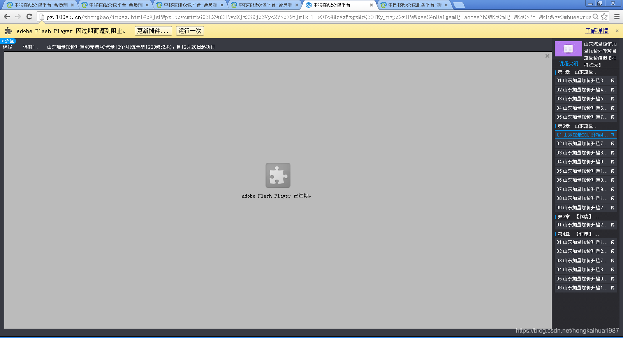Open chapter 2 lesson 04 山东加量加价升档9…
This screenshot has height=338, width=623.
point(586,162)
